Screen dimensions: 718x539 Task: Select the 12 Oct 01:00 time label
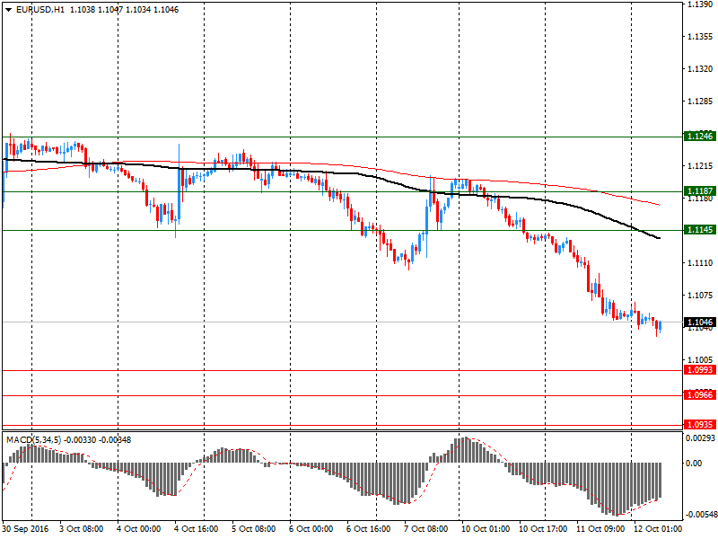click(658, 529)
